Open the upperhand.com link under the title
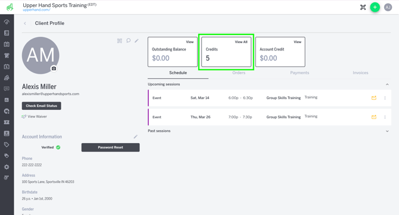The height and width of the screenshot is (215, 399). 37,10
